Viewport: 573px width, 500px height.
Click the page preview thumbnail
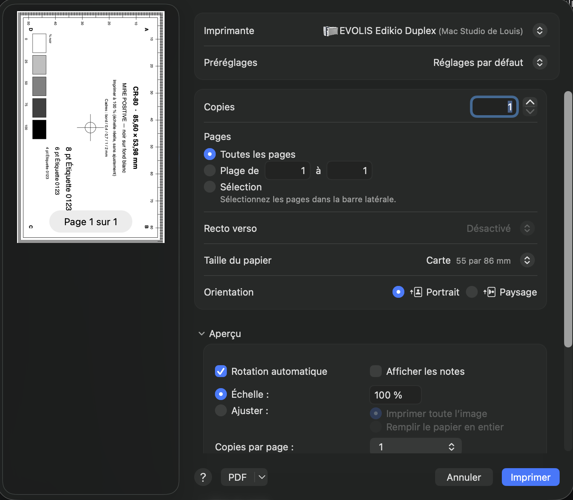pos(91,127)
